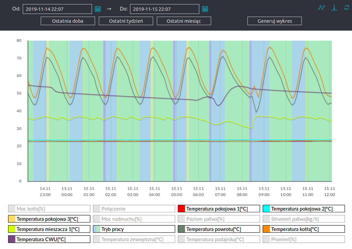Show the Temperatura zewnętrzna series
This screenshot has width=352, height=249.
(134, 240)
